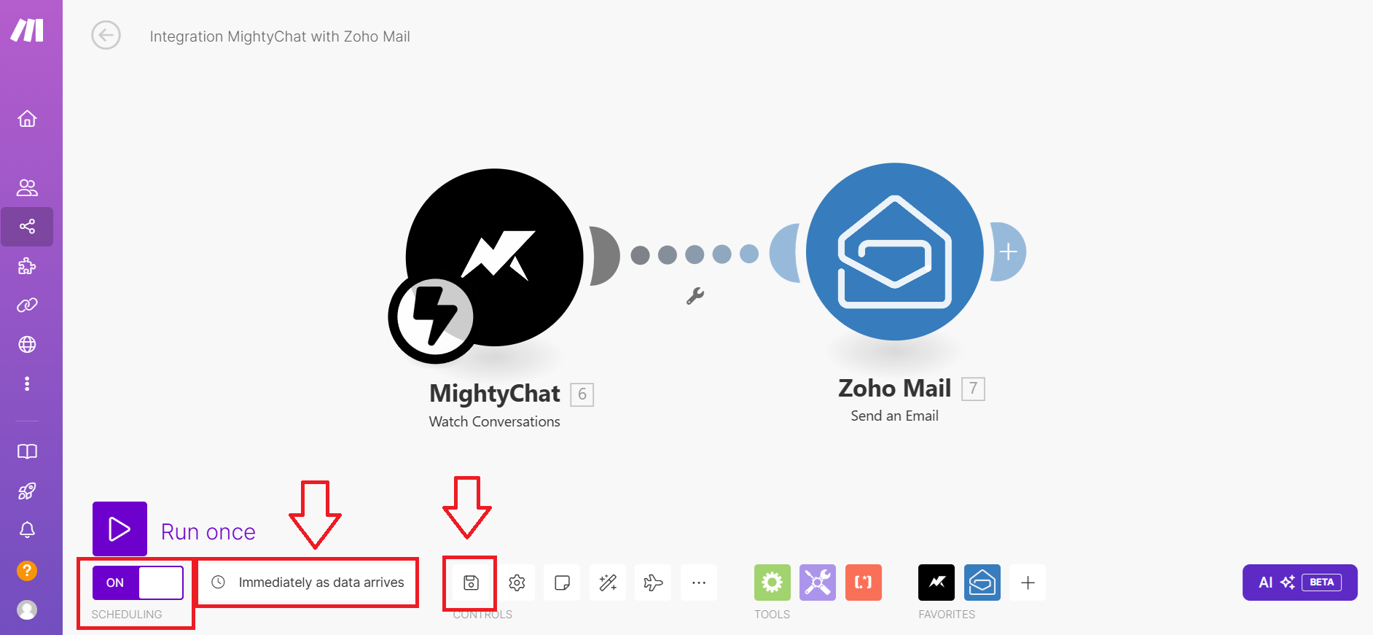Open the green Flow Control tools icon
Viewport: 1373px width, 635px height.
[x=772, y=583]
